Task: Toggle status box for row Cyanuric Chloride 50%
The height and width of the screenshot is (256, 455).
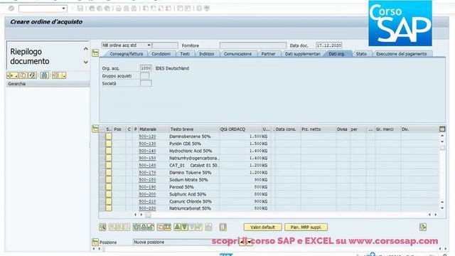Action: tap(109, 201)
